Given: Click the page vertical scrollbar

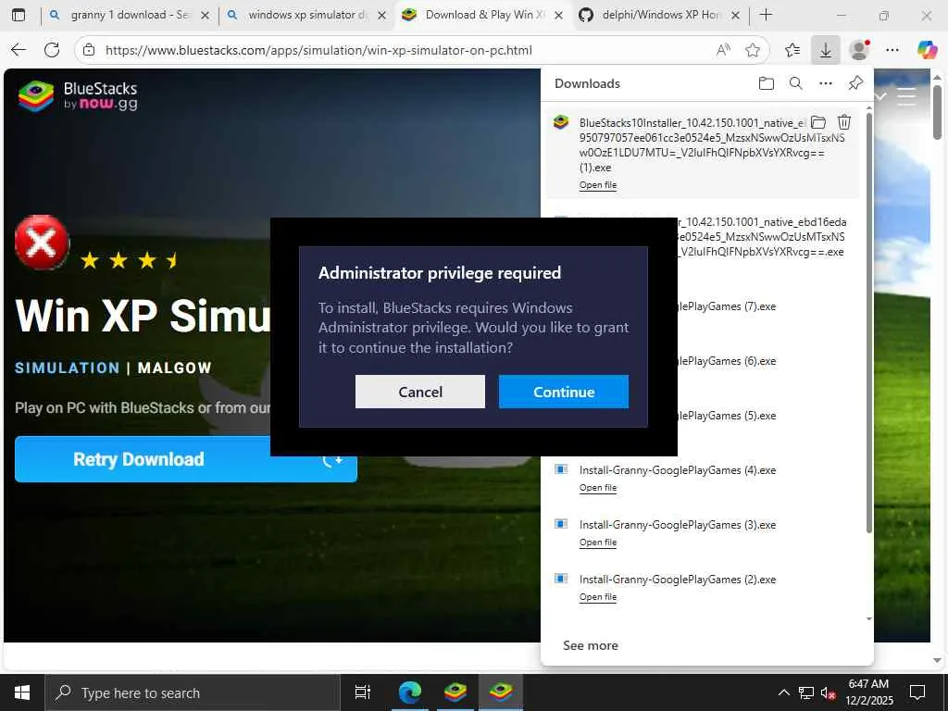Looking at the screenshot, I should [x=937, y=112].
